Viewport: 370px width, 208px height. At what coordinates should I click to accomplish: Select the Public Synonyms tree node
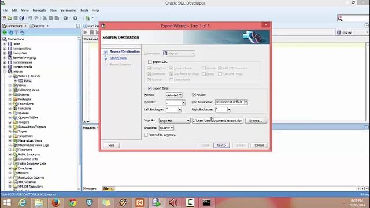[29, 154]
